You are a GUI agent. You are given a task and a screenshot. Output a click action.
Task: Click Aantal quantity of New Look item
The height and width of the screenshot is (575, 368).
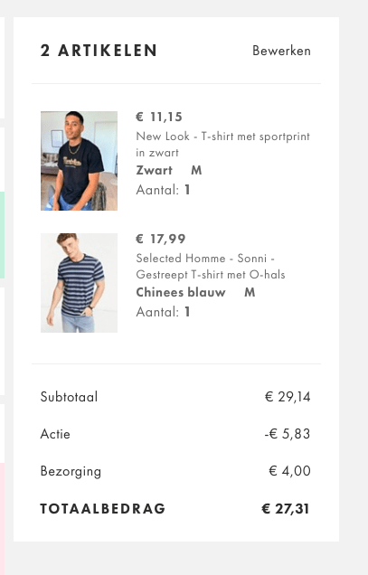click(163, 190)
